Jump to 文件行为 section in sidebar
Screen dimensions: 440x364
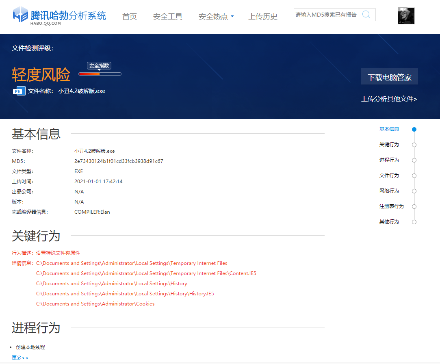389,175
